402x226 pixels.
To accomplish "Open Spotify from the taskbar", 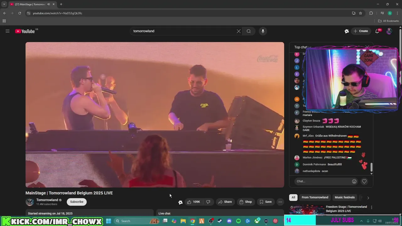I will point(238,221).
